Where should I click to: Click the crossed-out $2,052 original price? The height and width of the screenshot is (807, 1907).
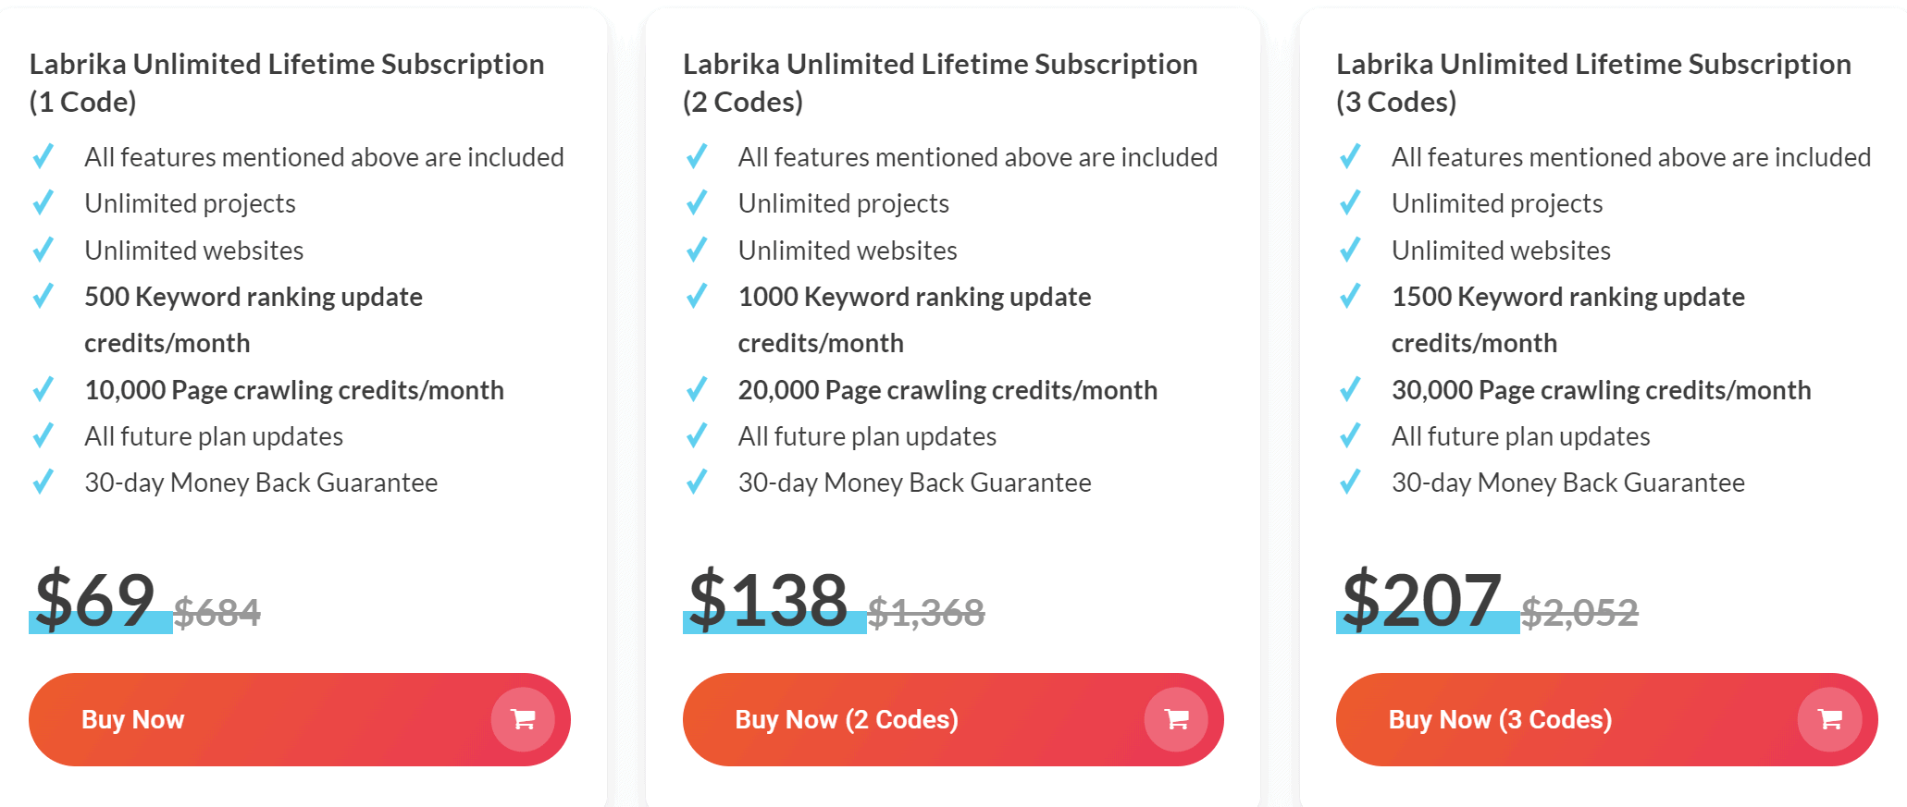(1580, 612)
